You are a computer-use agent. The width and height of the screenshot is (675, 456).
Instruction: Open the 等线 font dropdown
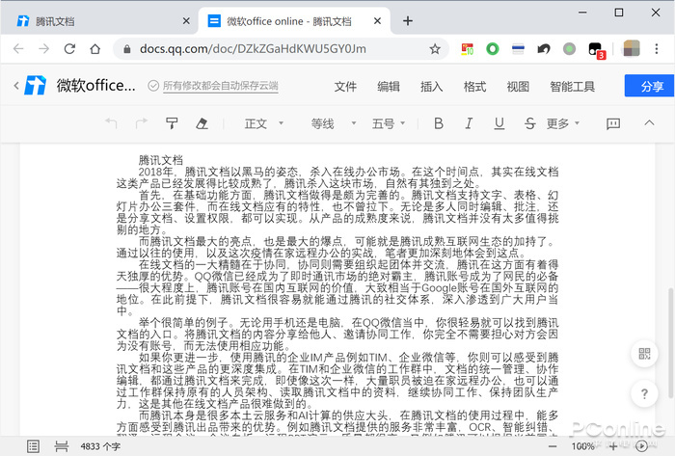(x=330, y=123)
